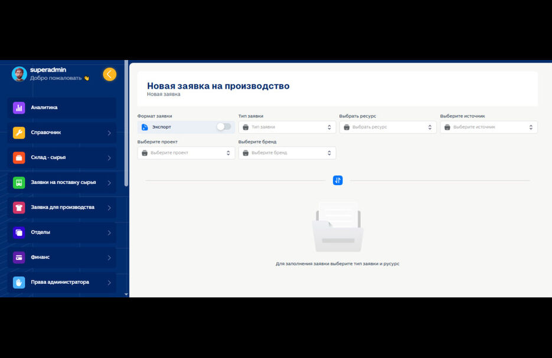Open Заявки на поставку сырья label
This screenshot has width=552, height=358.
[63, 182]
